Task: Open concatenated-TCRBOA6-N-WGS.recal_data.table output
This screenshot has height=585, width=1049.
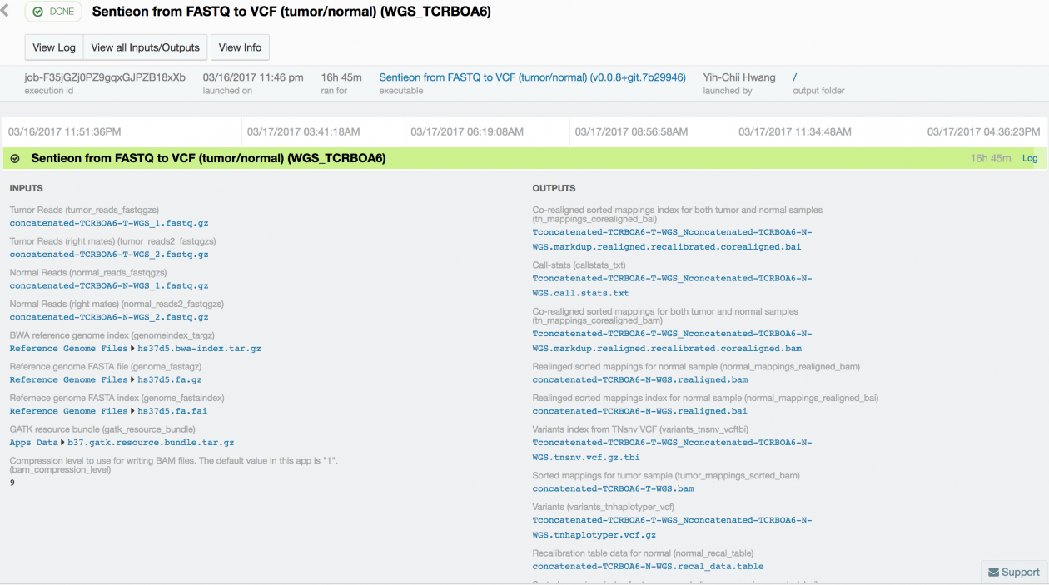Action: tap(648, 567)
